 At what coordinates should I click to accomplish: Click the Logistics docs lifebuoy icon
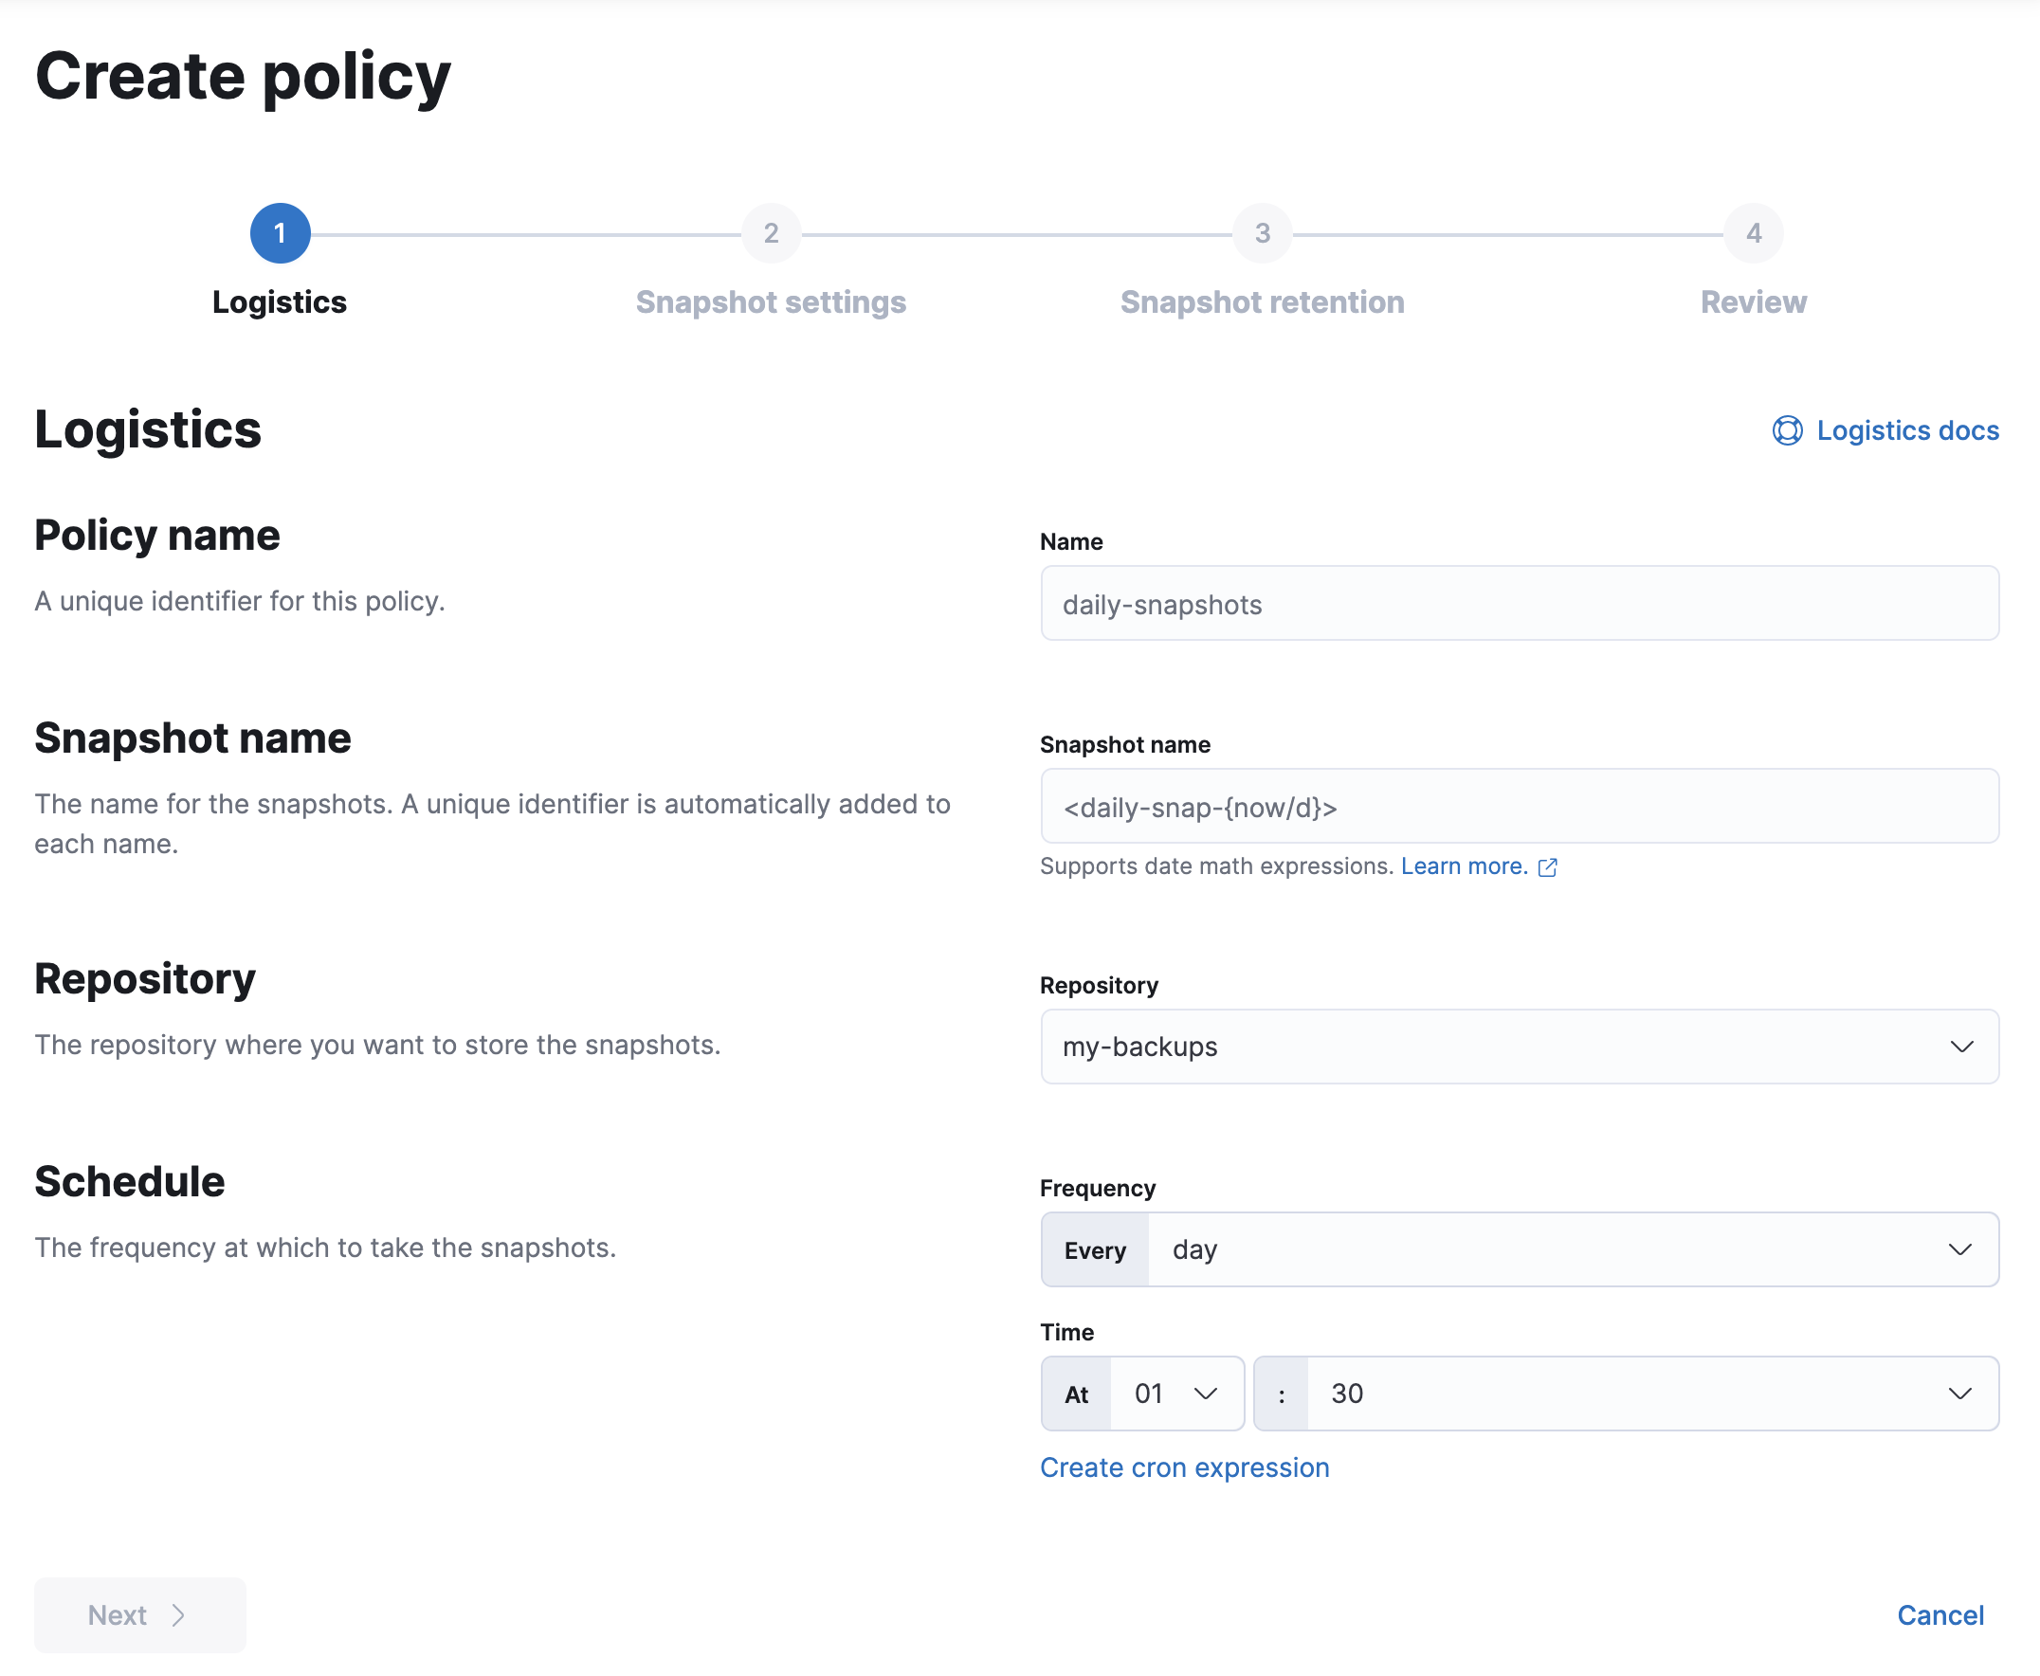[x=1786, y=430]
